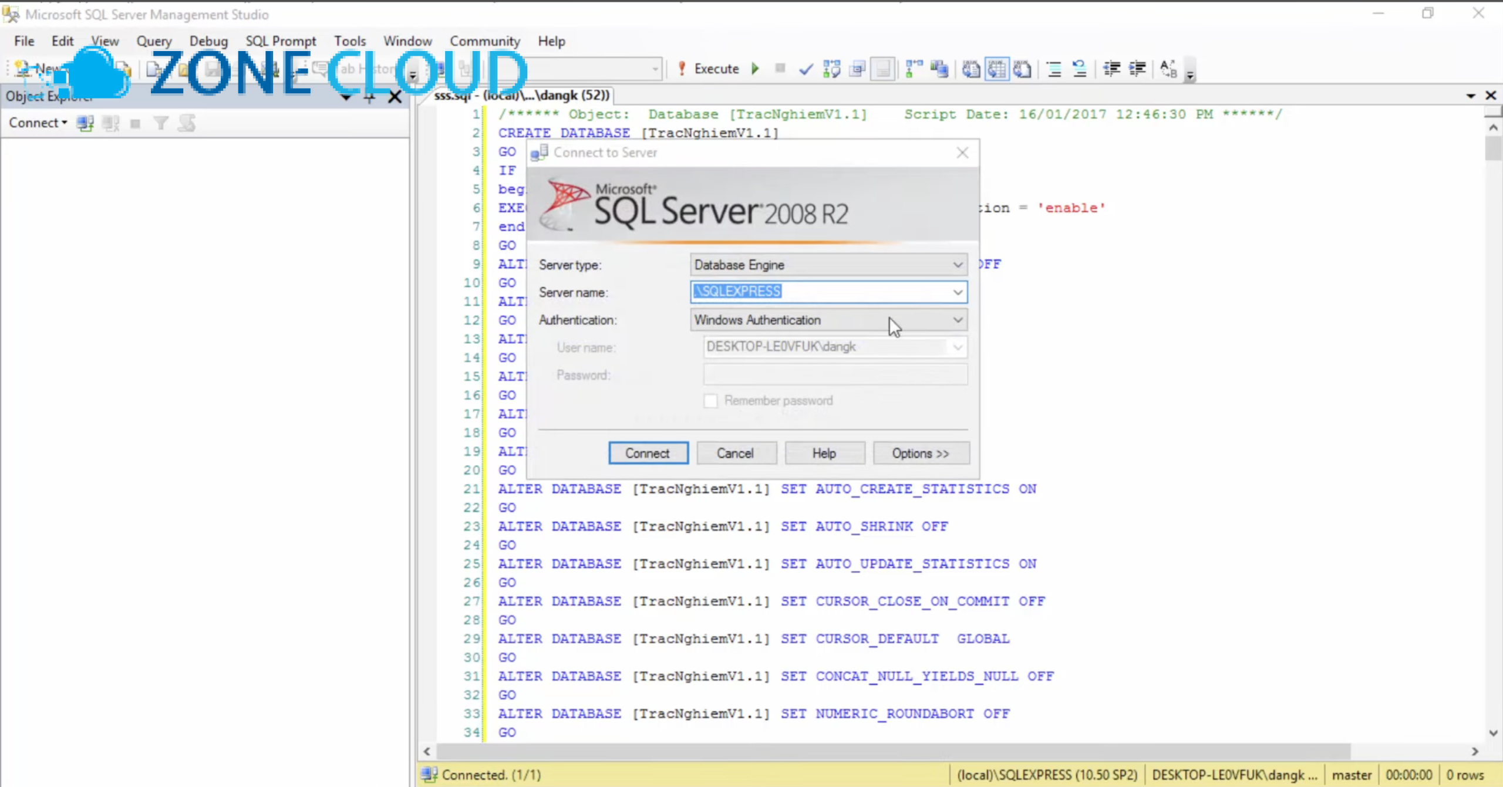Toggle the IntelliSense Enabled icon
Screen dimensions: 1503x787
[x=883, y=69]
